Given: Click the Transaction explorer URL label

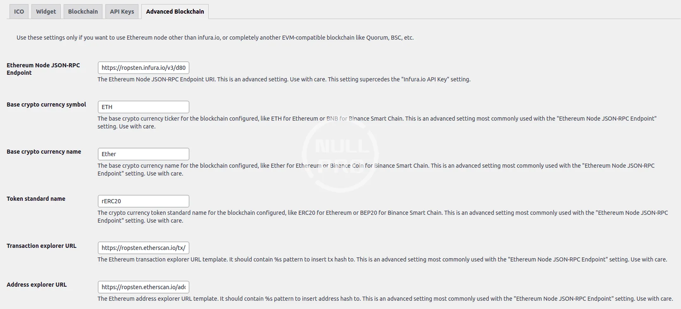Looking at the screenshot, I should point(41,246).
